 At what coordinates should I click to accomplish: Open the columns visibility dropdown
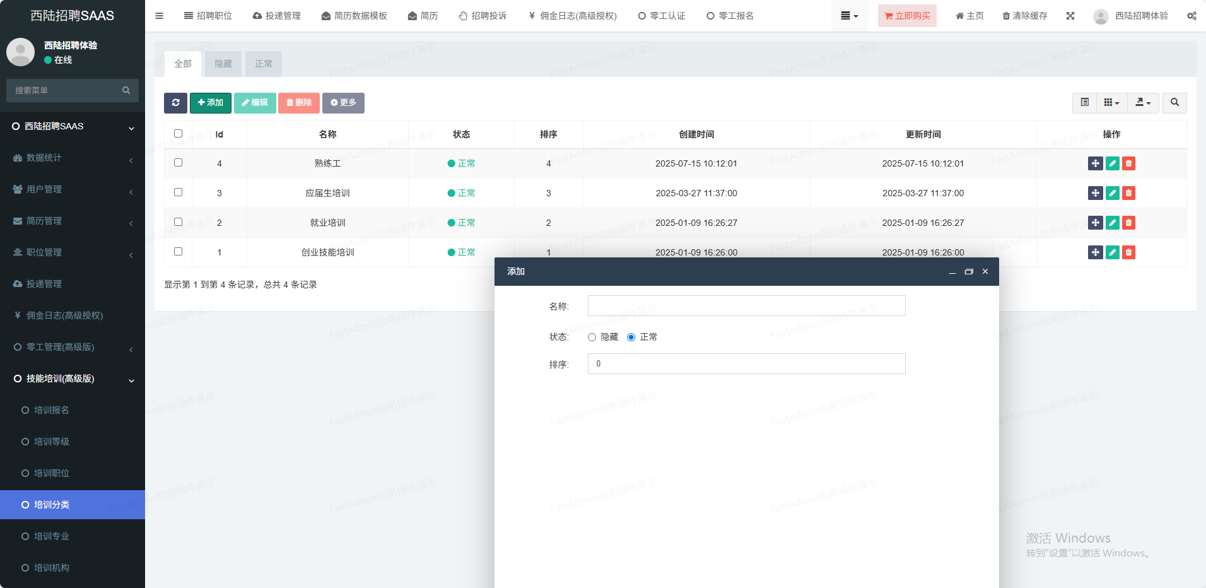point(1111,103)
